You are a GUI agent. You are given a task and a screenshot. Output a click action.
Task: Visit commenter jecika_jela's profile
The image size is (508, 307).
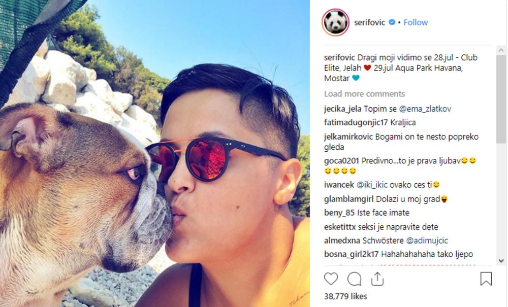pyautogui.click(x=343, y=109)
